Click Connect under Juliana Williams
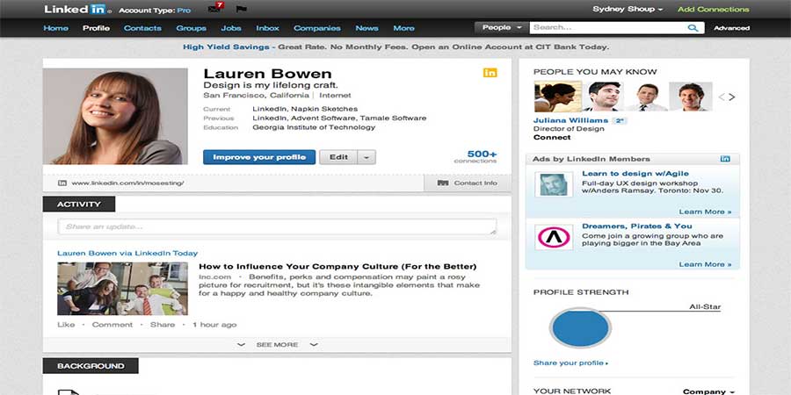Viewport: 791px width, 395px height. coord(551,137)
